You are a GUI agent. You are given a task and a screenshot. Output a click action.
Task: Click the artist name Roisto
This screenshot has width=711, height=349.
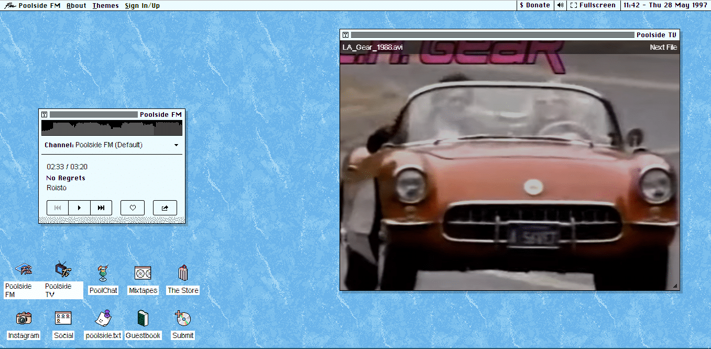click(x=57, y=188)
